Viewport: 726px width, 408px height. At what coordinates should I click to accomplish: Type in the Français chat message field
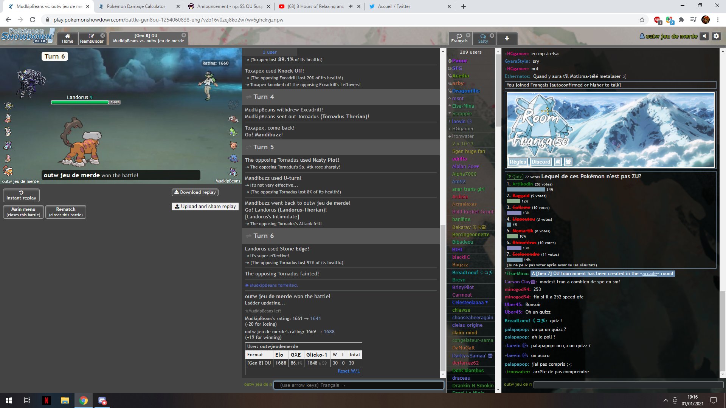pos(628,385)
